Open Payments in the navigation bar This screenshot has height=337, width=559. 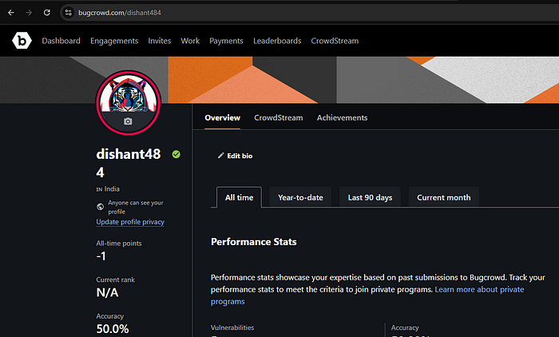tap(226, 41)
